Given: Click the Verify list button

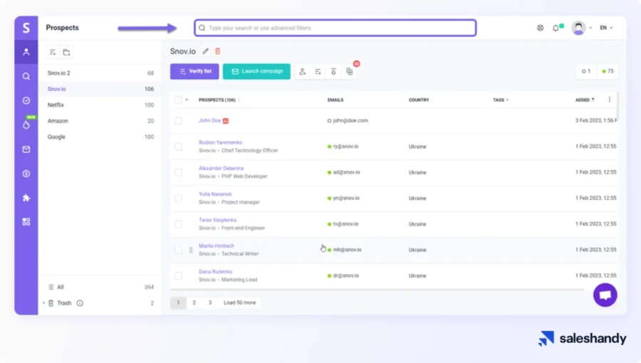Looking at the screenshot, I should [x=194, y=71].
